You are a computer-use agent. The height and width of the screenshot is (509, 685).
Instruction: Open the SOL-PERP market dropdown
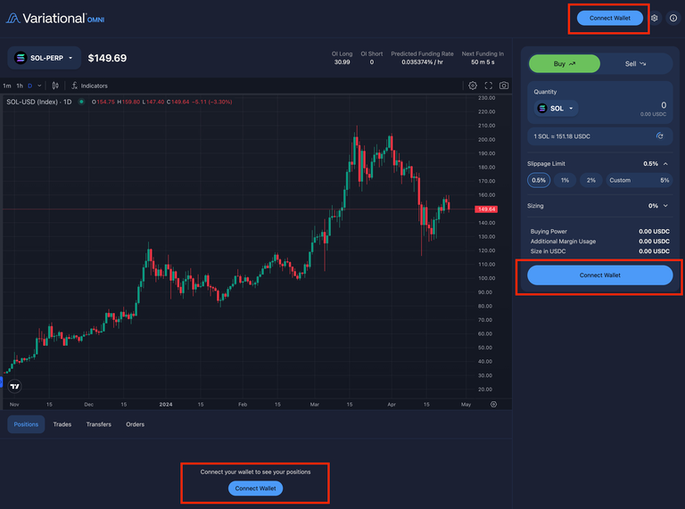(45, 58)
